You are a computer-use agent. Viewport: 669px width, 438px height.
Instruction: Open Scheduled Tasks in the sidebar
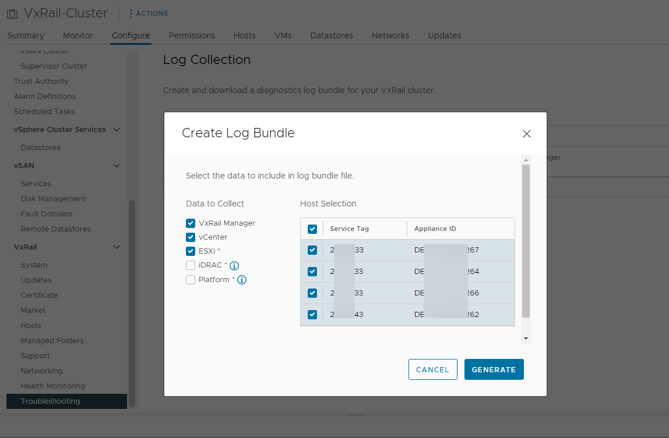44,111
